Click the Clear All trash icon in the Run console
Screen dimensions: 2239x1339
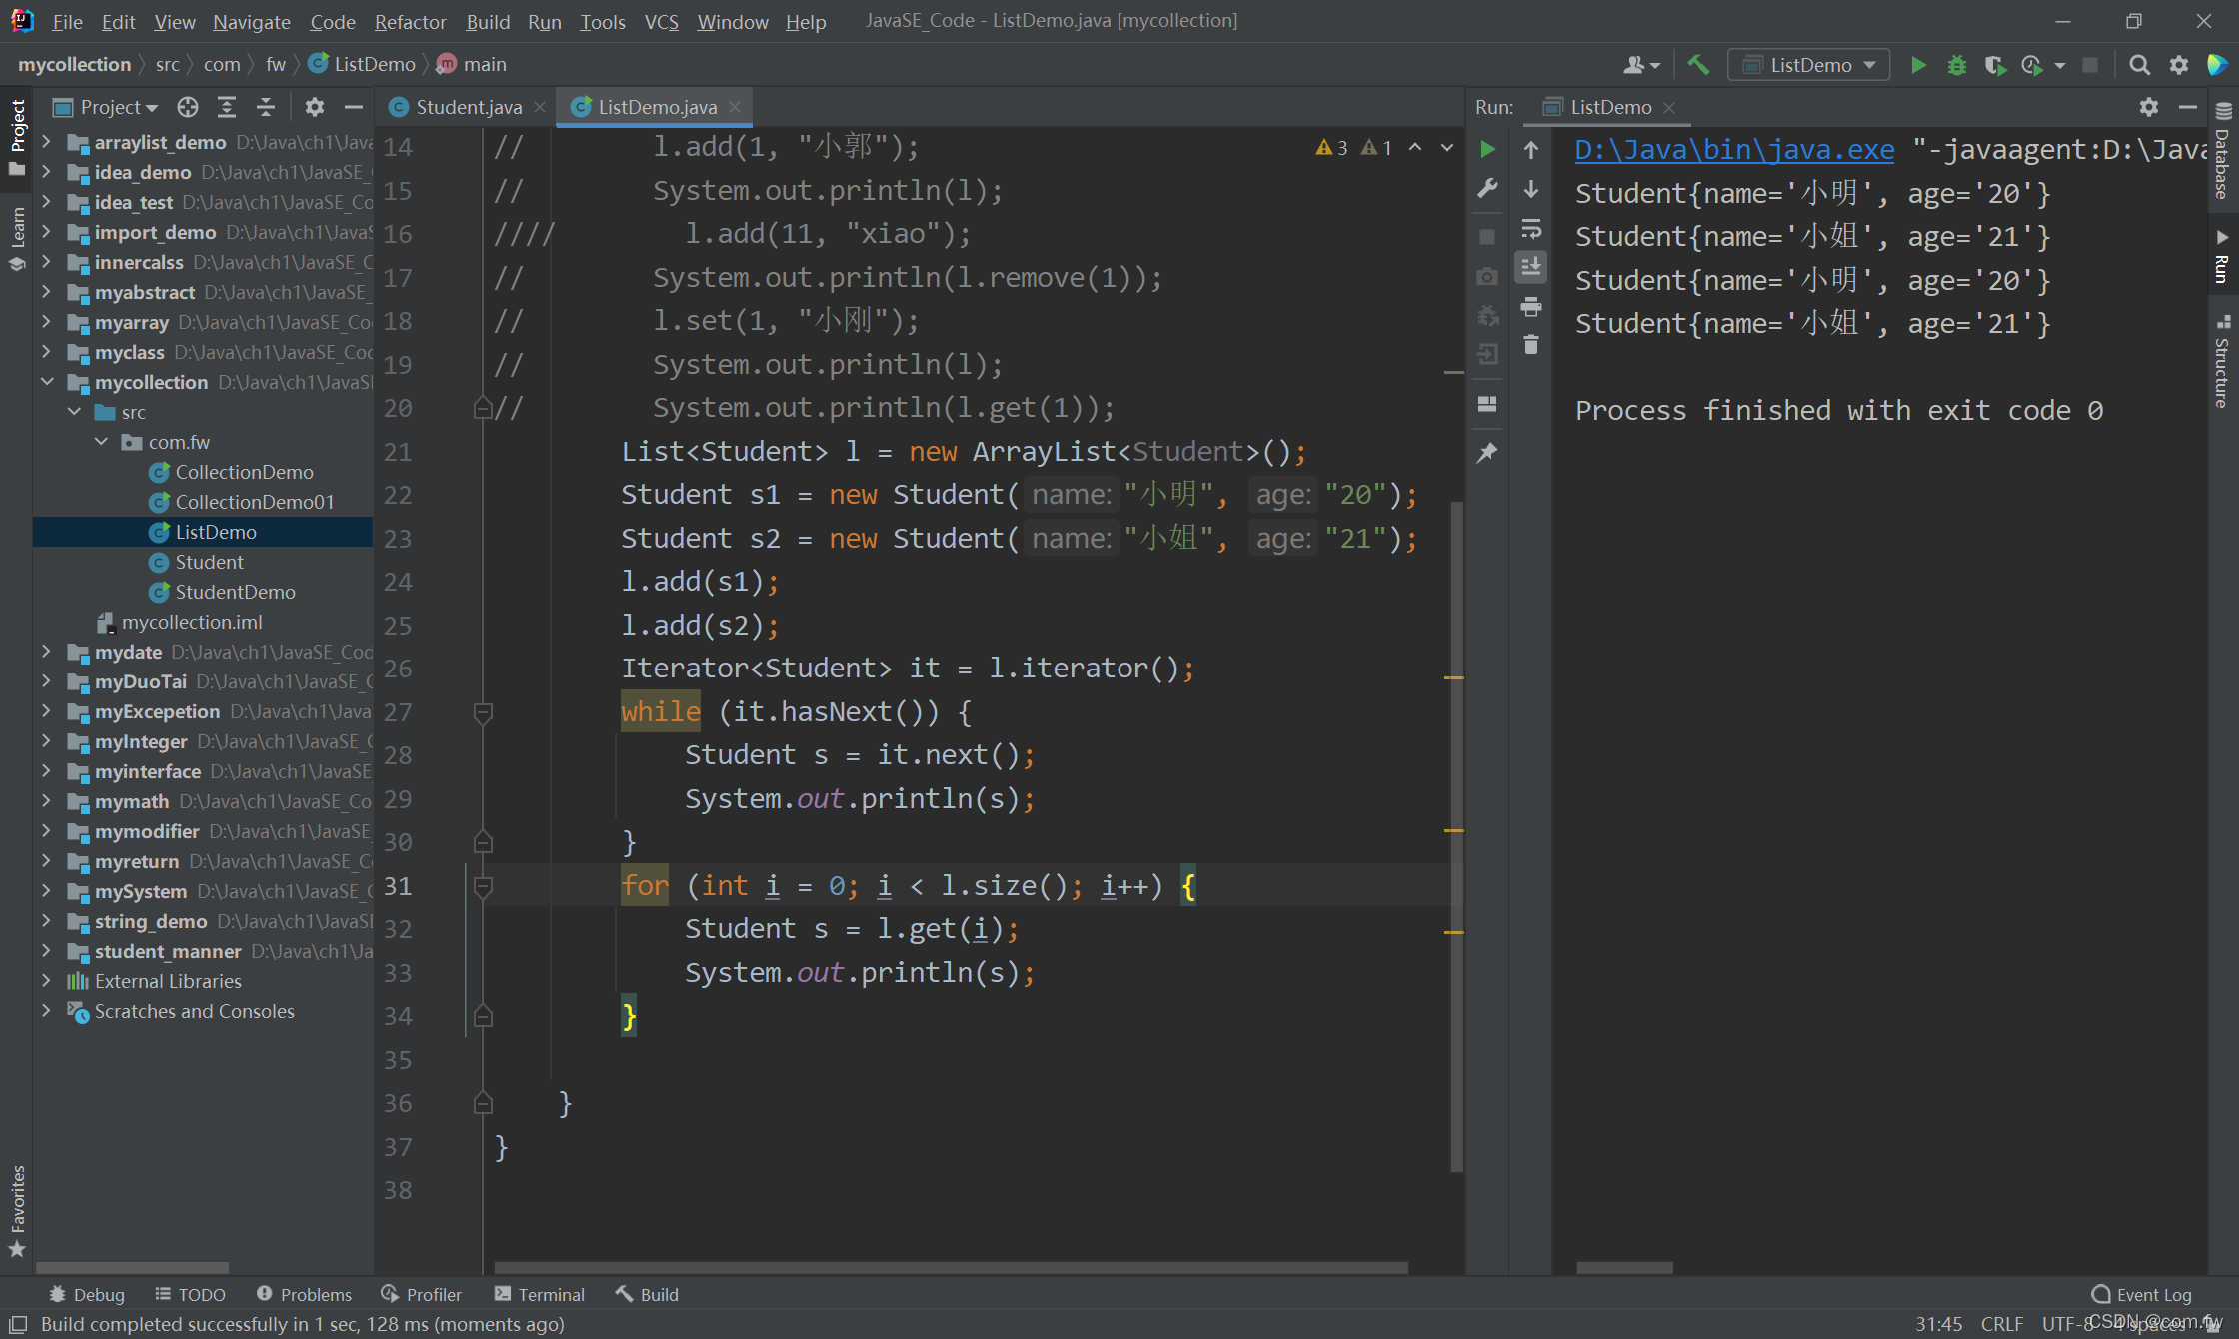click(1530, 346)
